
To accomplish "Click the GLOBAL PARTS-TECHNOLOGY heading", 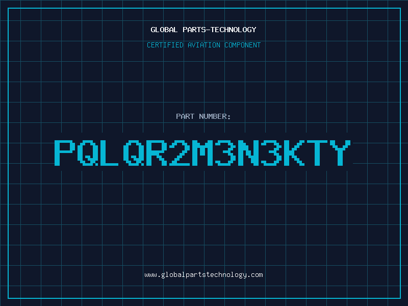I will tap(203, 30).
